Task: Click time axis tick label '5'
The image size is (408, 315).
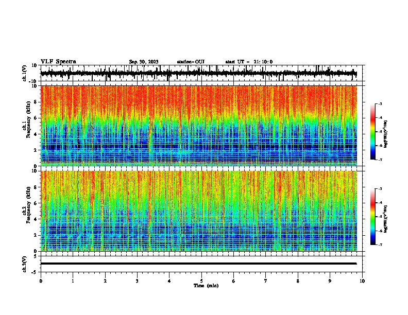Action: [201, 281]
